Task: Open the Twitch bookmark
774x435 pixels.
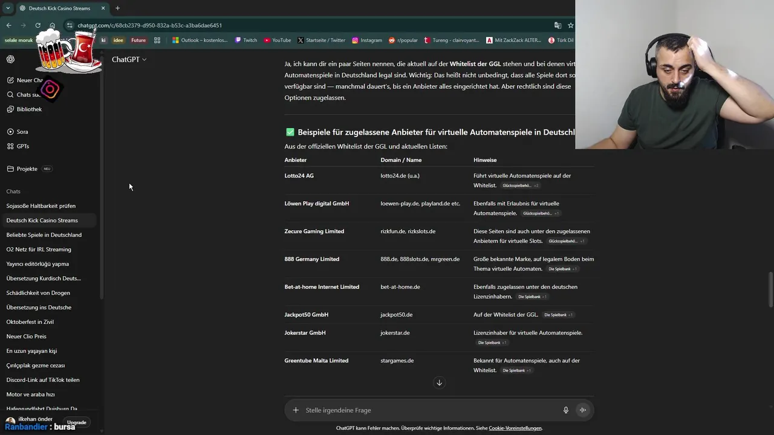Action: pos(246,40)
